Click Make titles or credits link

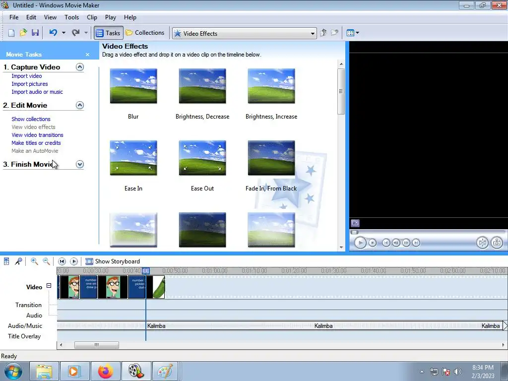[36, 143]
